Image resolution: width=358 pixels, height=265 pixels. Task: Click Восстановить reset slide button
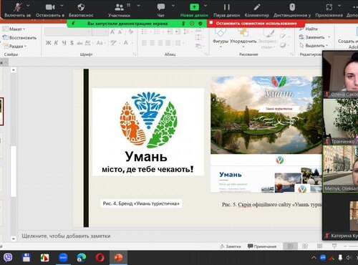point(20,37)
